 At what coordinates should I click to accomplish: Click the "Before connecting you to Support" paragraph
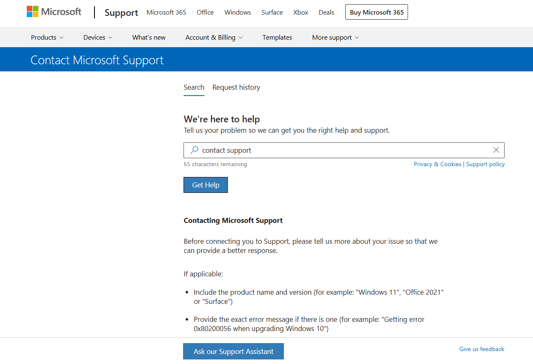coord(311,246)
